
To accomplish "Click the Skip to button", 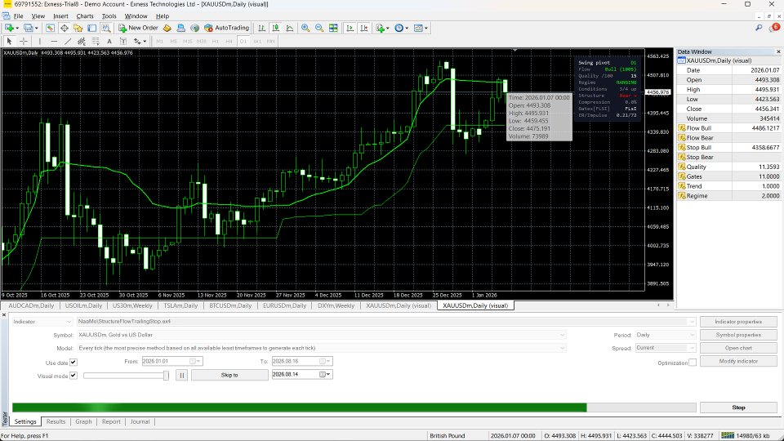I will coord(229,375).
